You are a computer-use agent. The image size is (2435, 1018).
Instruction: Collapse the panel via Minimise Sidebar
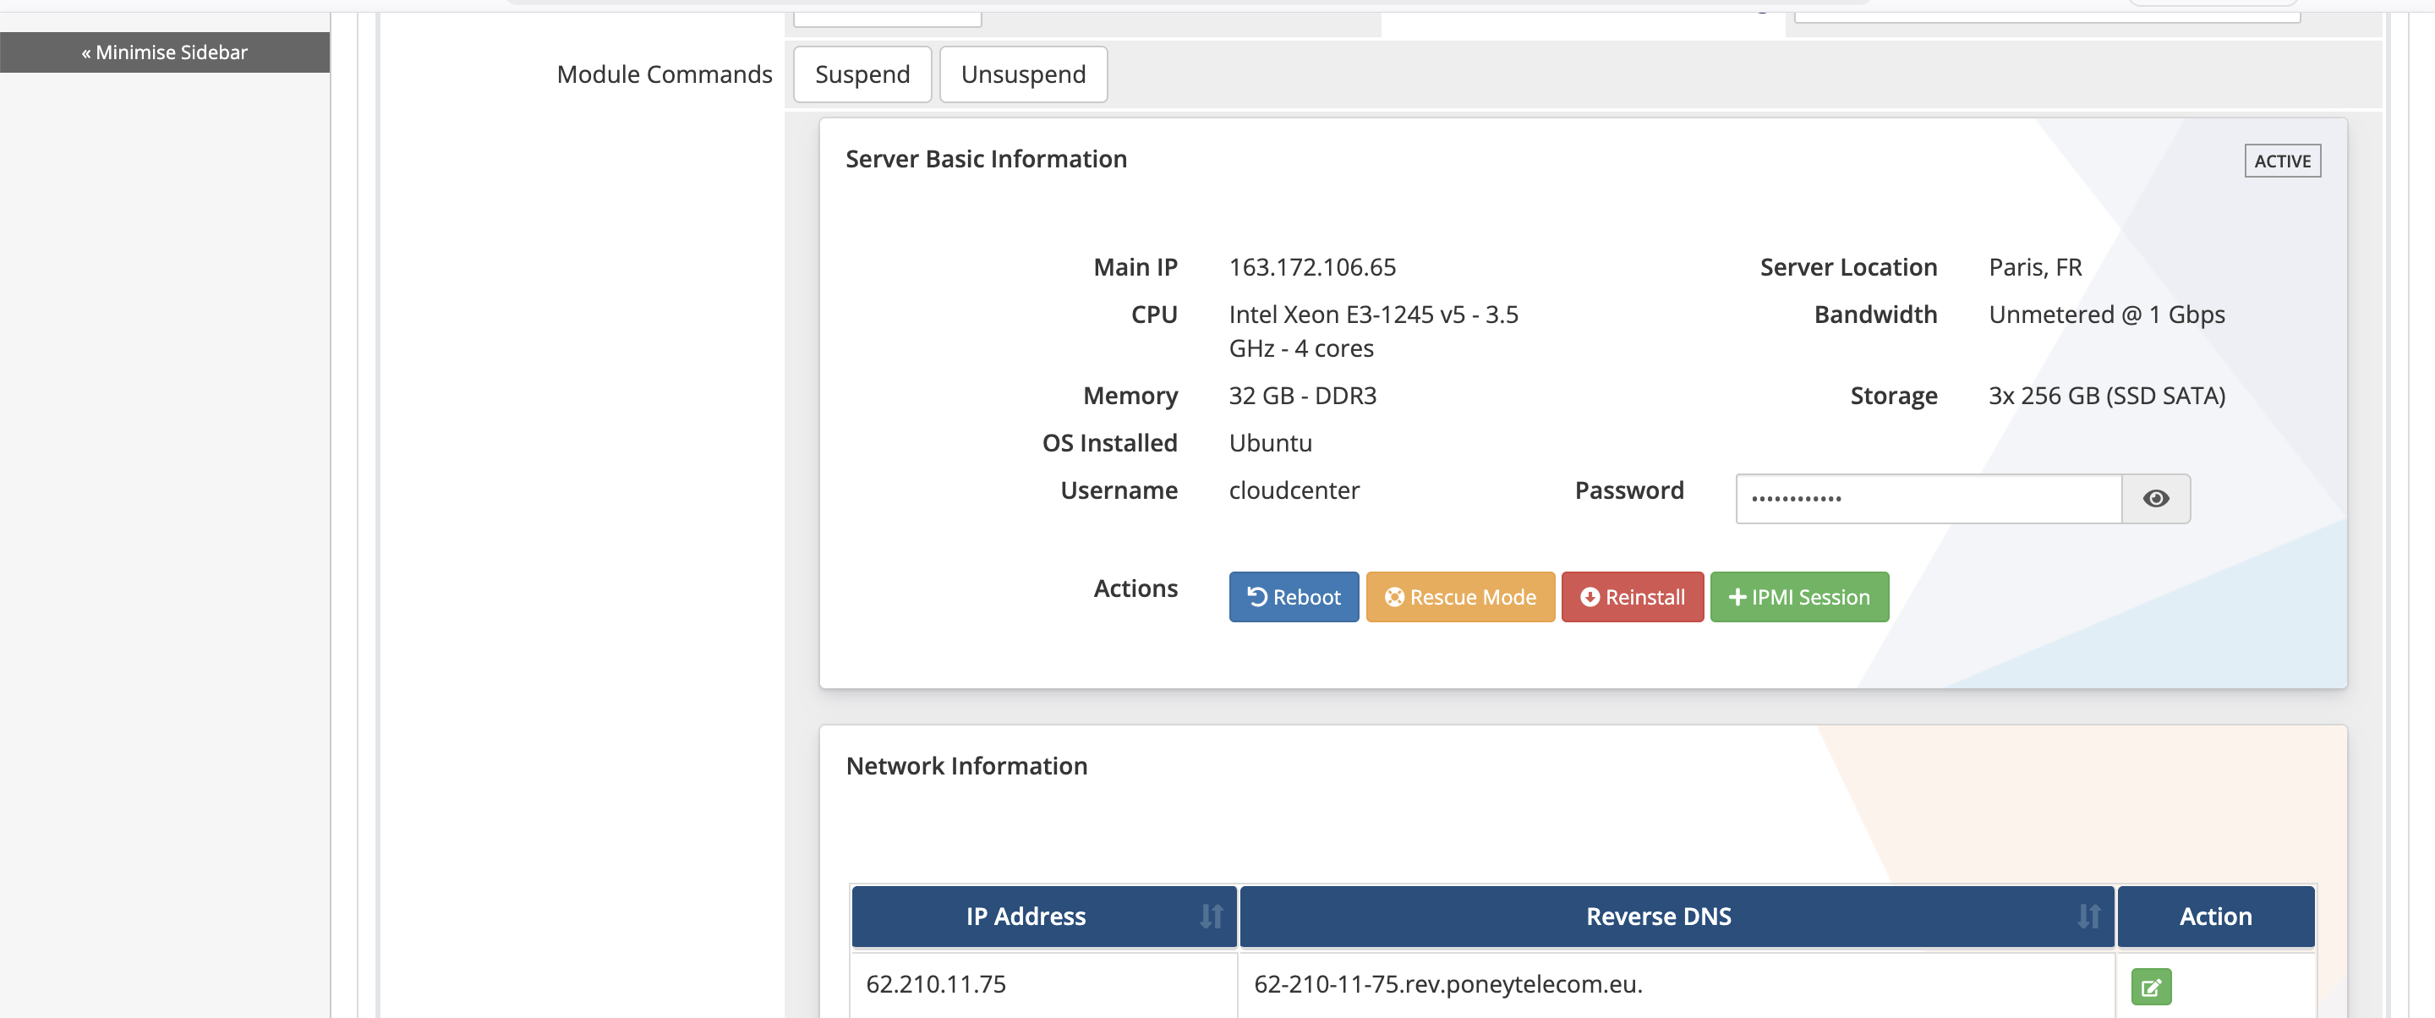165,52
